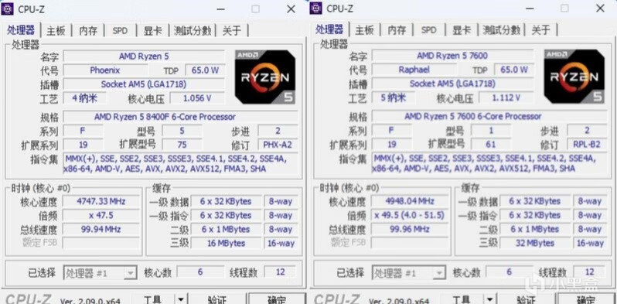Switch to SPD tab in the Raphael window
The width and height of the screenshot is (617, 304).
[428, 30]
